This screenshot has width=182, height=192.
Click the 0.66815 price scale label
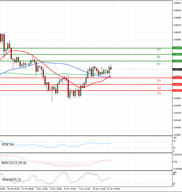click(177, 3)
